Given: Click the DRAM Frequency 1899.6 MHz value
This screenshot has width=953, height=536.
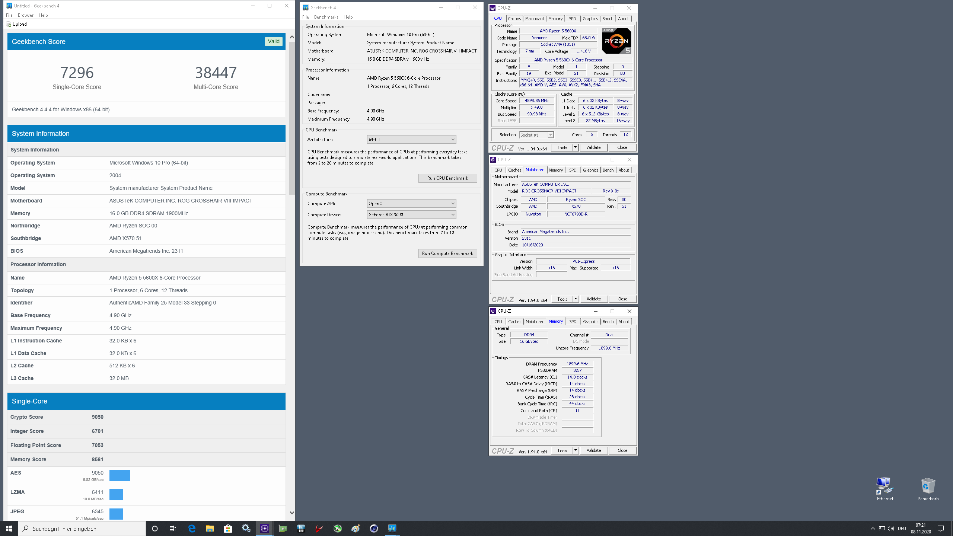Looking at the screenshot, I should click(577, 364).
